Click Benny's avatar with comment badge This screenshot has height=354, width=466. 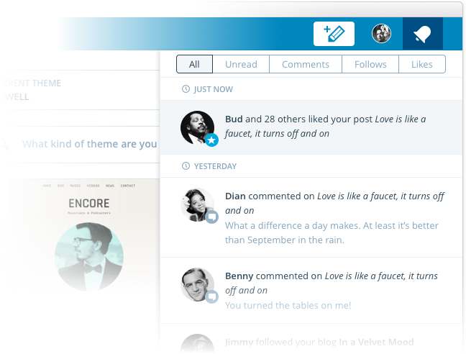197,285
